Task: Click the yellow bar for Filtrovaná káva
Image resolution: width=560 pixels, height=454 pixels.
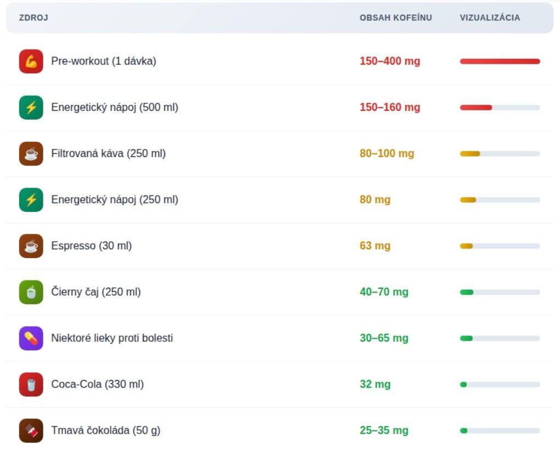Action: point(470,154)
